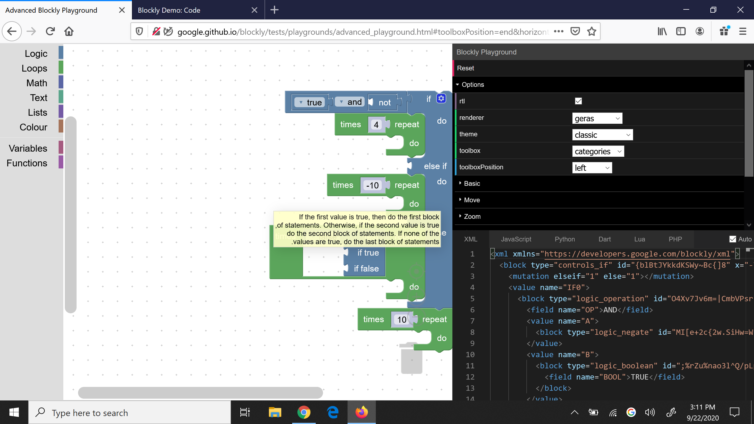Click the What's New gift icon
Viewport: 754px width, 424px height.
pos(725,31)
